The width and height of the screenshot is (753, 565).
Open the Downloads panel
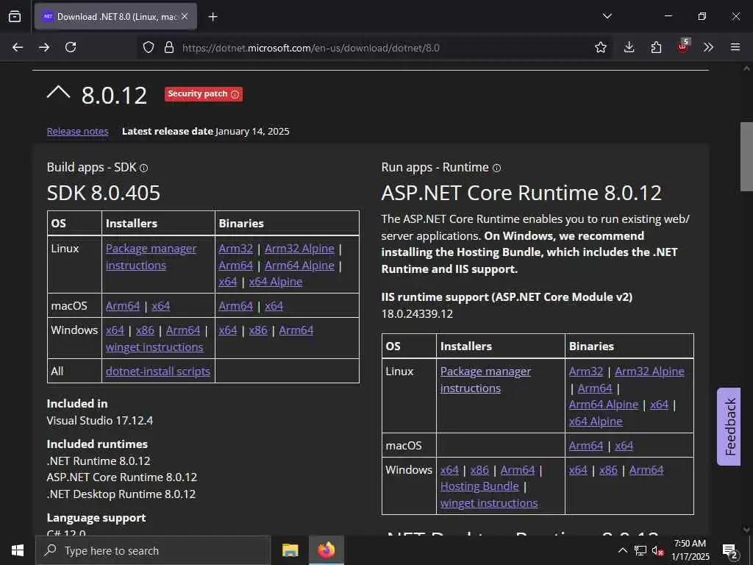coord(629,47)
